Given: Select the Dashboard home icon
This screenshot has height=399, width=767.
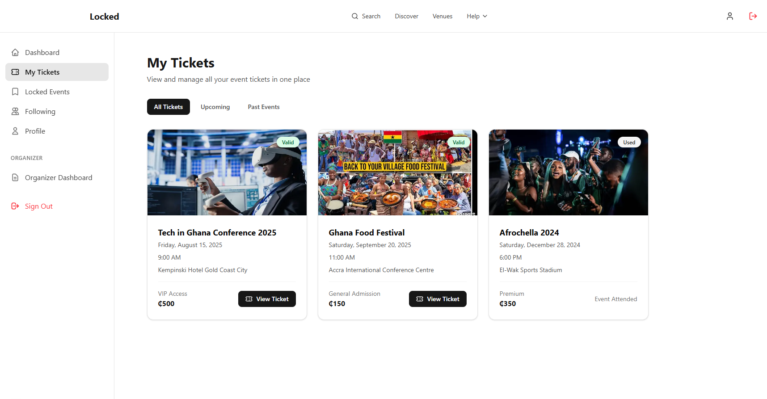Looking at the screenshot, I should 15,52.
